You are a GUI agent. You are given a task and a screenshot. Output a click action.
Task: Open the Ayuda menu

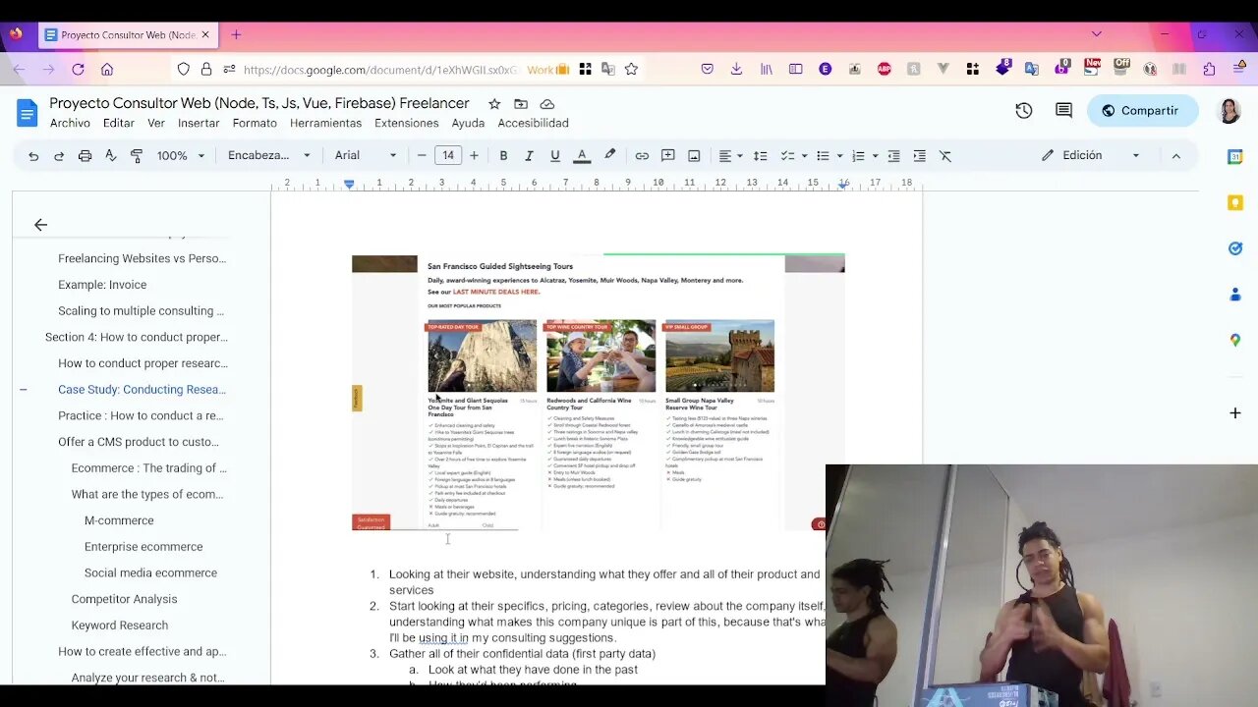point(468,124)
